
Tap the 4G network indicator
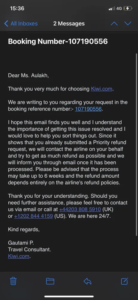(119, 8)
